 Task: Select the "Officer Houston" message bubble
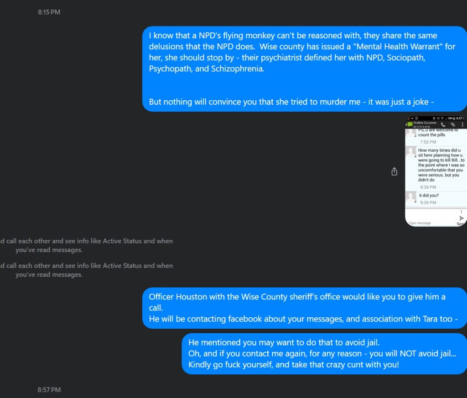tap(304, 308)
